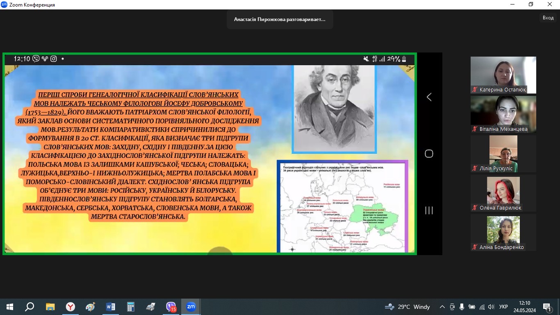Click Zoom icon in taskbar
The height and width of the screenshot is (315, 560).
click(x=191, y=307)
